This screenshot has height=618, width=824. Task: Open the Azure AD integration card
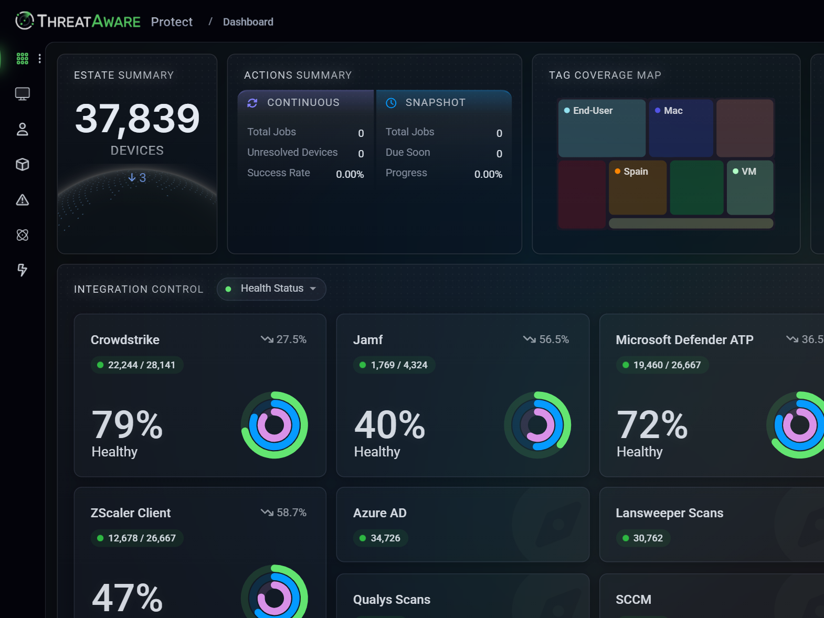(x=462, y=524)
